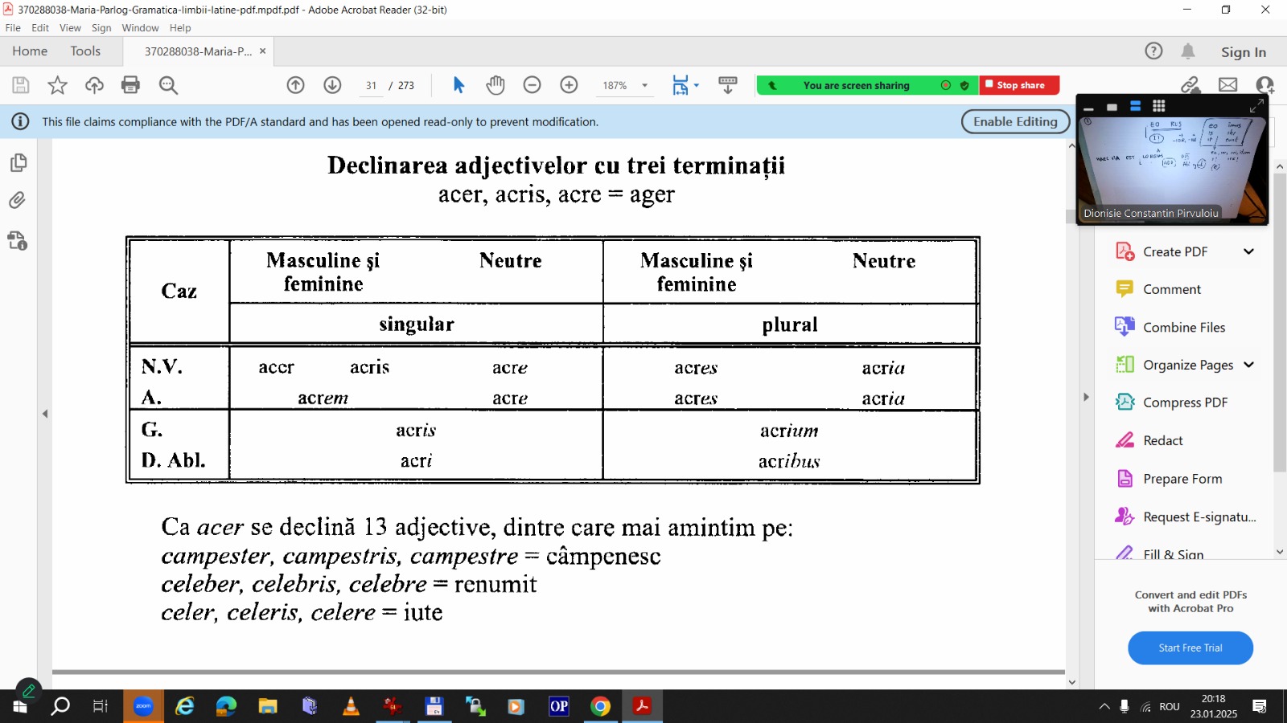Activate the selection arrow tool
The image size is (1287, 723).
coord(458,85)
